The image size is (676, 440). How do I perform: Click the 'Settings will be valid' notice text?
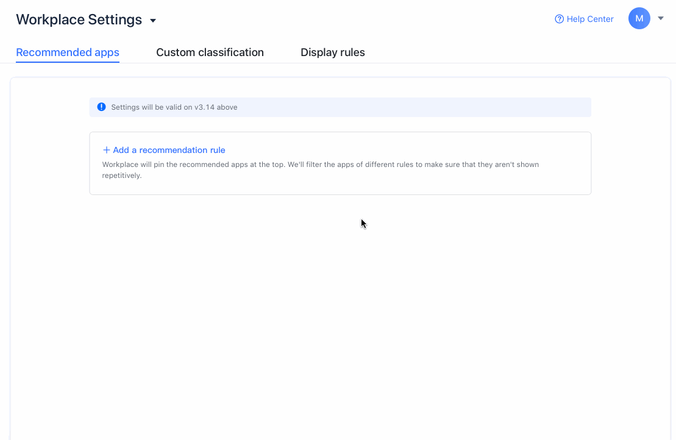[x=152, y=107]
